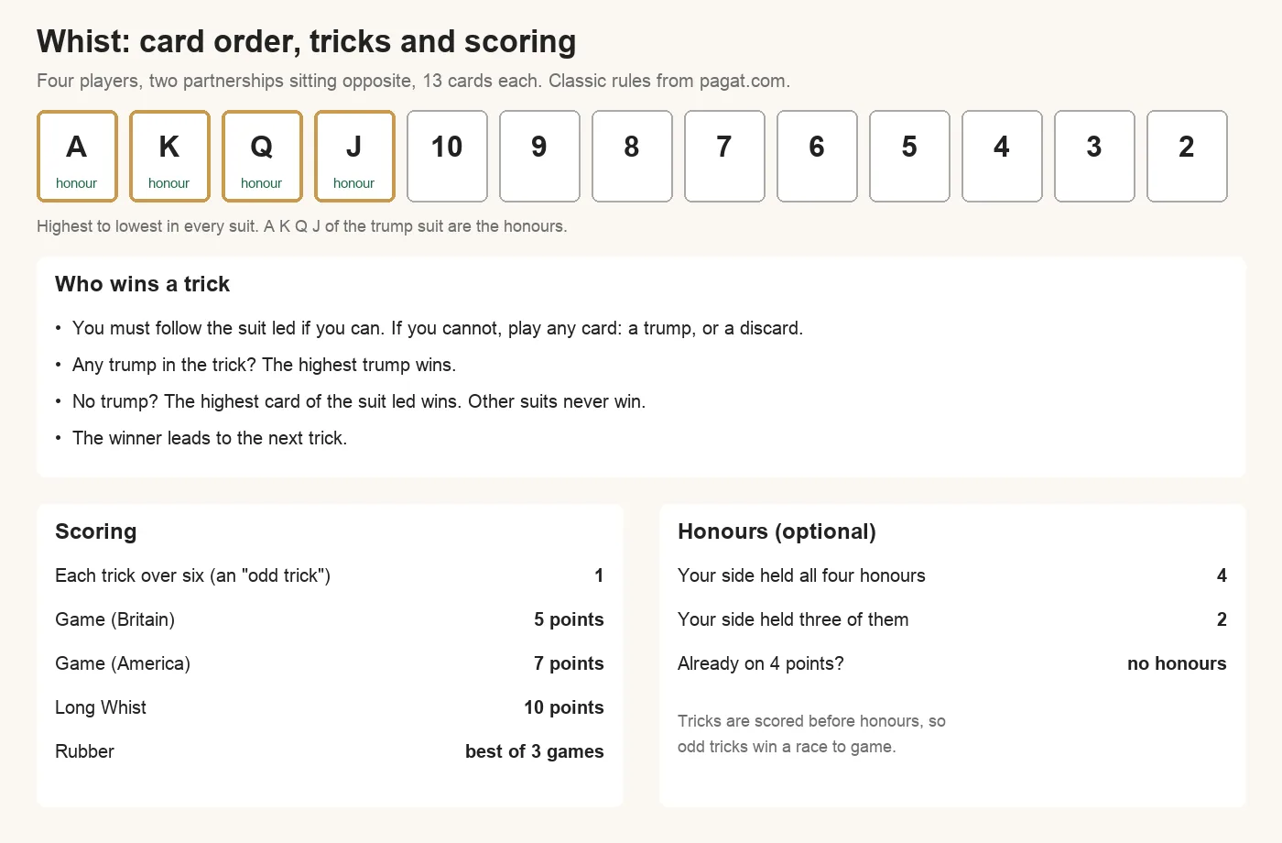Pick the Jack honour card
The width and height of the screenshot is (1282, 843).
[x=354, y=156]
